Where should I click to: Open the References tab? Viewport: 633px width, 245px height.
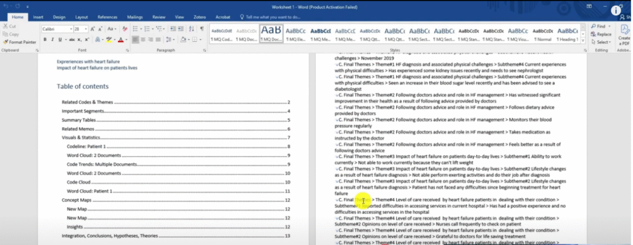pyautogui.click(x=108, y=17)
